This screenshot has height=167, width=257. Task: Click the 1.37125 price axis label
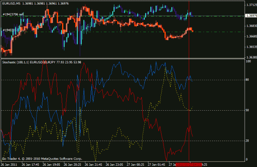click(x=252, y=5)
